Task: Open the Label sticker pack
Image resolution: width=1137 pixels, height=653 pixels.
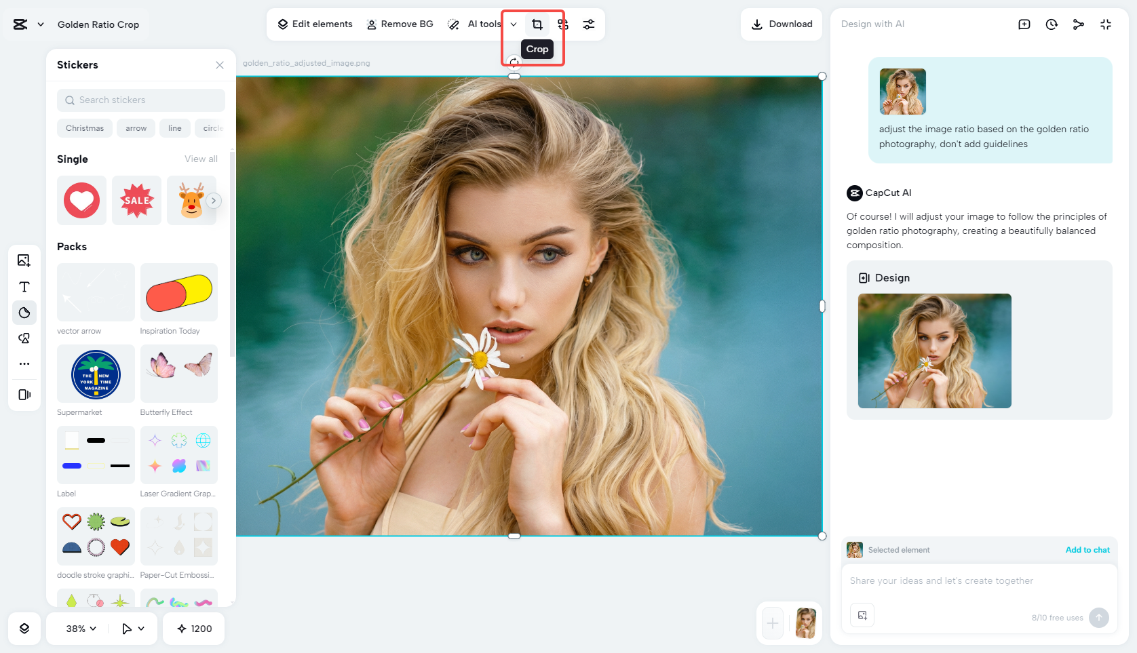Action: (x=96, y=455)
